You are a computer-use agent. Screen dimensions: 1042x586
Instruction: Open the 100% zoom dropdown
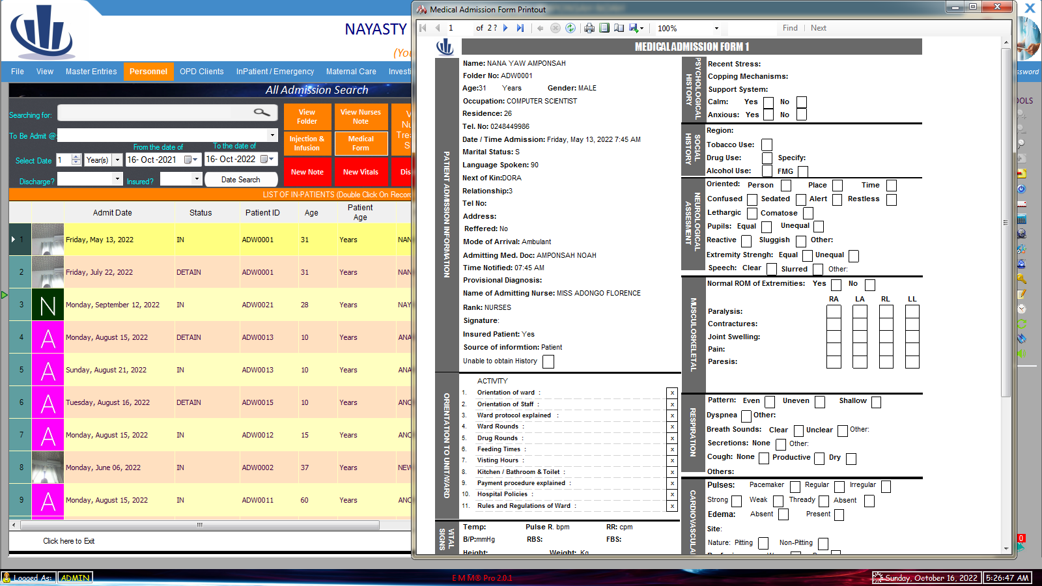[716, 28]
